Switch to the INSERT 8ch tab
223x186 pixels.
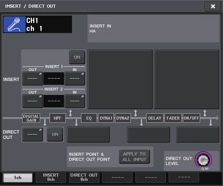tap(51, 177)
